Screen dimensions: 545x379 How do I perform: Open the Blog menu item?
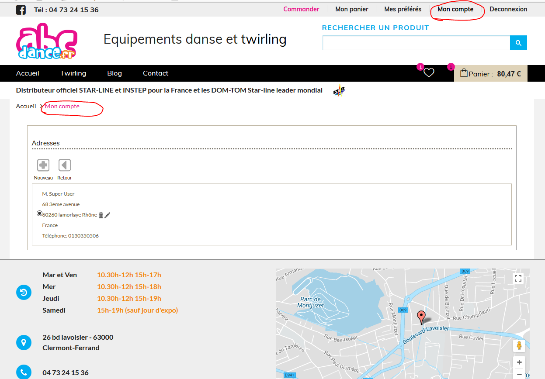pyautogui.click(x=115, y=73)
